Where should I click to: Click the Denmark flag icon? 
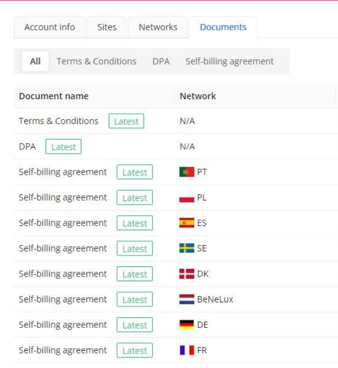click(186, 274)
